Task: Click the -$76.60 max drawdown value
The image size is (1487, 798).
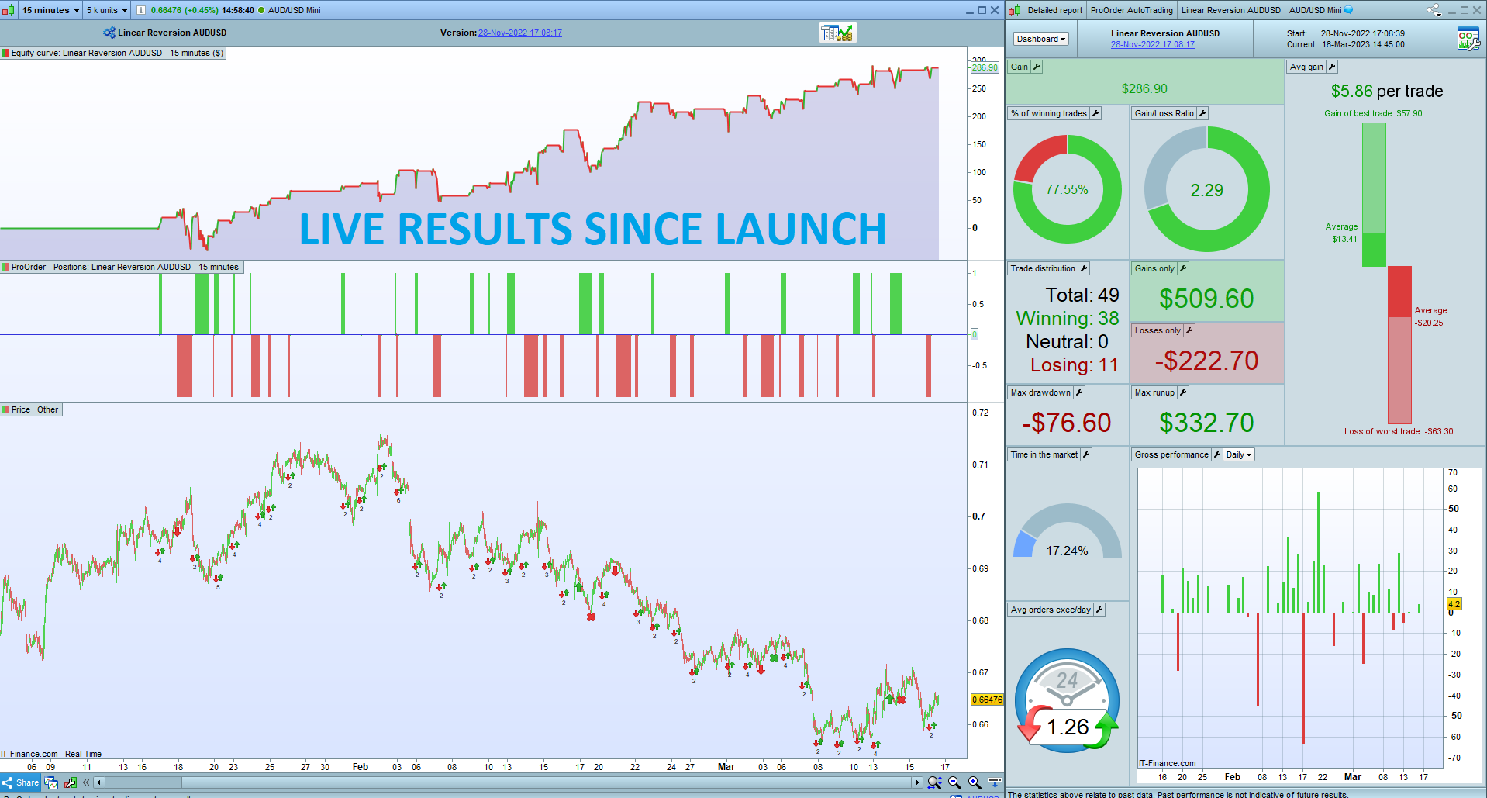Action: pos(1067,423)
